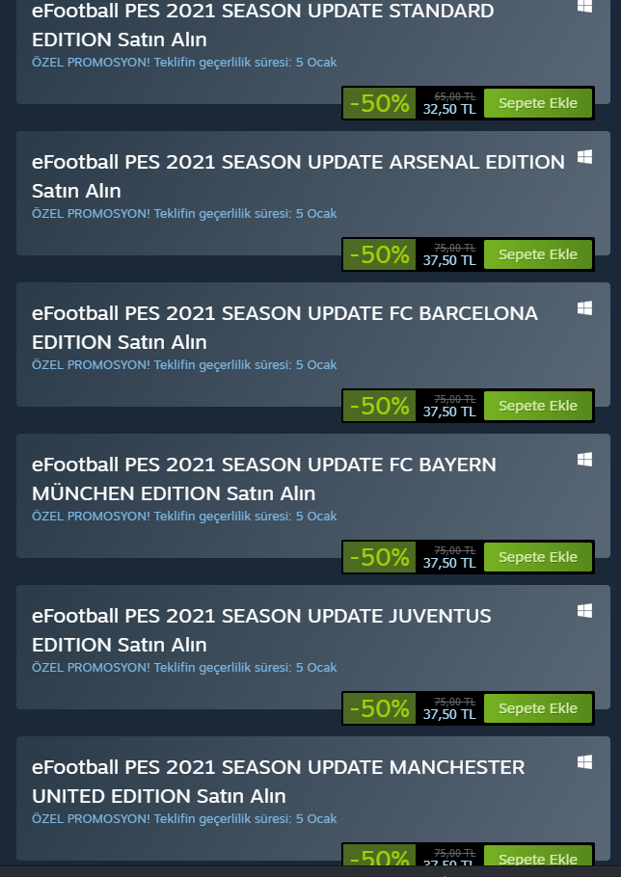Click Windows icon beside FC BARCELONA EDITION
This screenshot has height=877, width=621.
(x=584, y=307)
